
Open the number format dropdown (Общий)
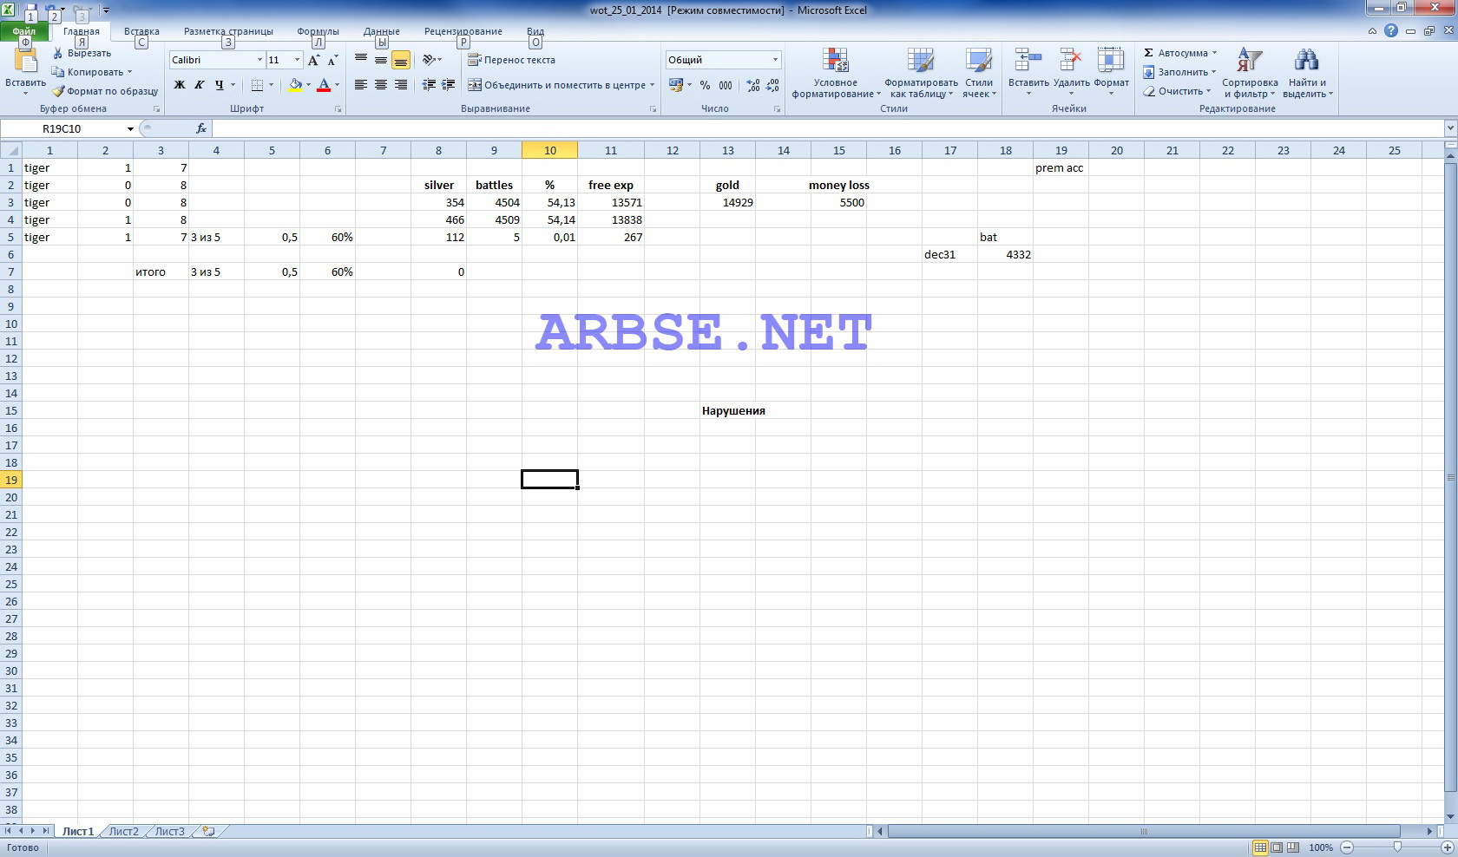coord(775,60)
